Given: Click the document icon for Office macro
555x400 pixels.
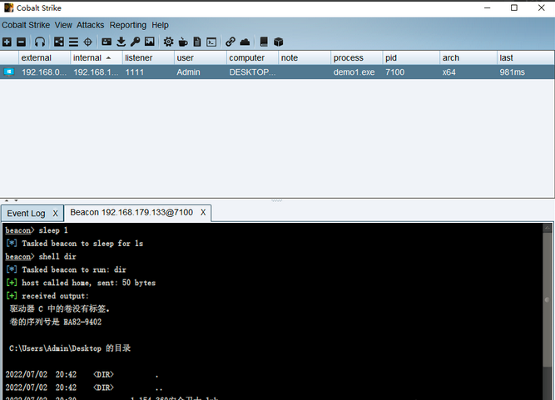Looking at the screenshot, I should tap(197, 42).
